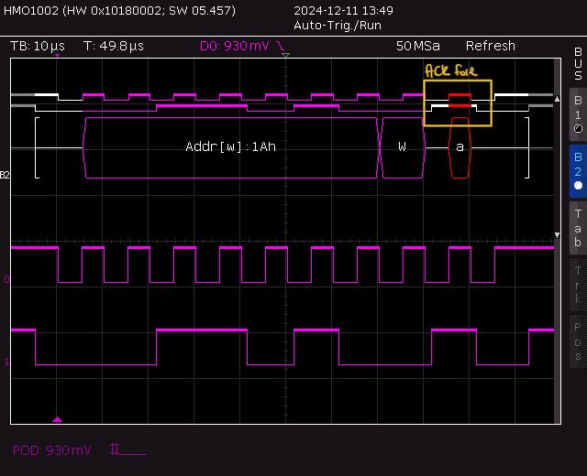Click the vertical arrows icon beside POD

pyautogui.click(x=115, y=449)
